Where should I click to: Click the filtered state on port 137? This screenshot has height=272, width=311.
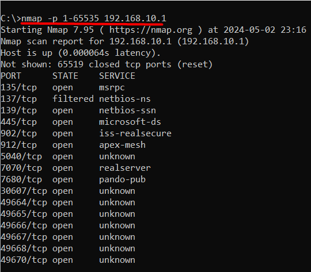[x=73, y=99]
